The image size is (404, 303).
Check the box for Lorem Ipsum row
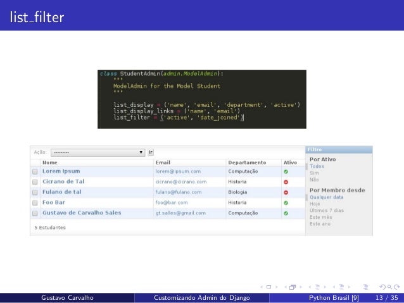(x=35, y=171)
